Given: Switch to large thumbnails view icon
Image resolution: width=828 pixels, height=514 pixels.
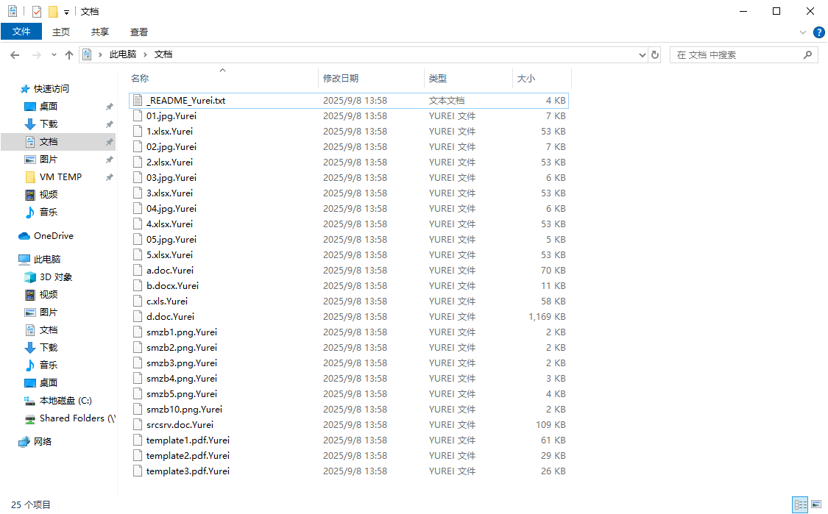Looking at the screenshot, I should tap(816, 504).
